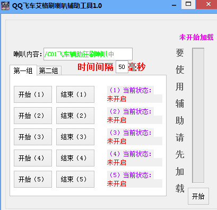
Task: Click the vertical loading progress bar
Action: click(x=198, y=115)
